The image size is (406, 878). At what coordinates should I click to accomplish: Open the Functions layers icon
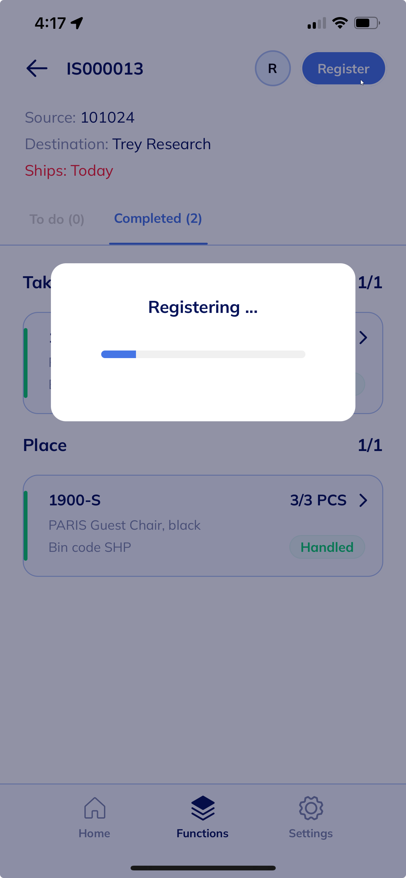[x=203, y=808]
